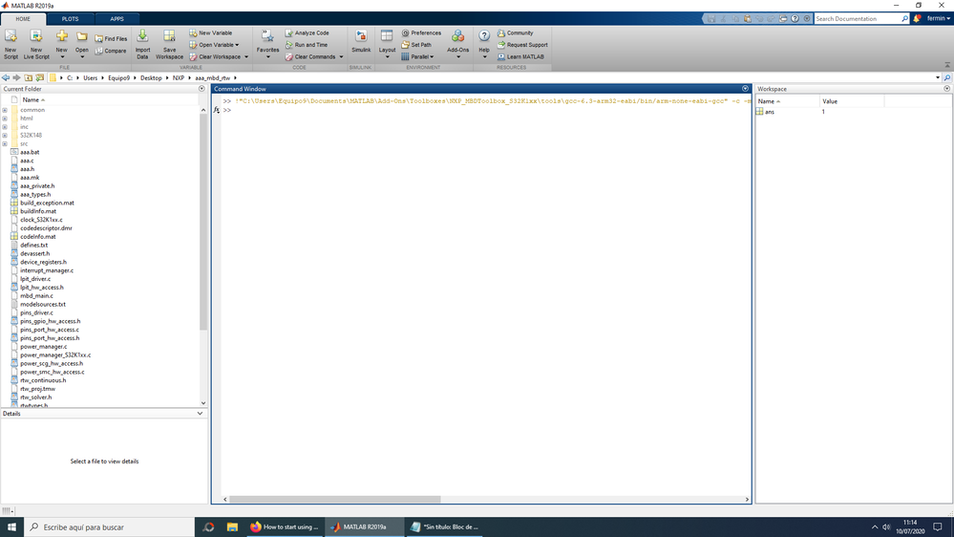This screenshot has width=954, height=537.
Task: Click Run and Time profiler
Action: click(307, 45)
